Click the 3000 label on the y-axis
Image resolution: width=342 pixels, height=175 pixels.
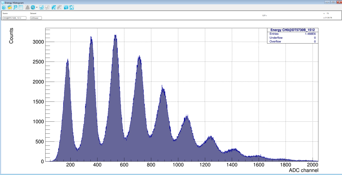coord(38,42)
